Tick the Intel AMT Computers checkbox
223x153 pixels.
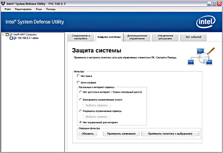click(x=7, y=35)
